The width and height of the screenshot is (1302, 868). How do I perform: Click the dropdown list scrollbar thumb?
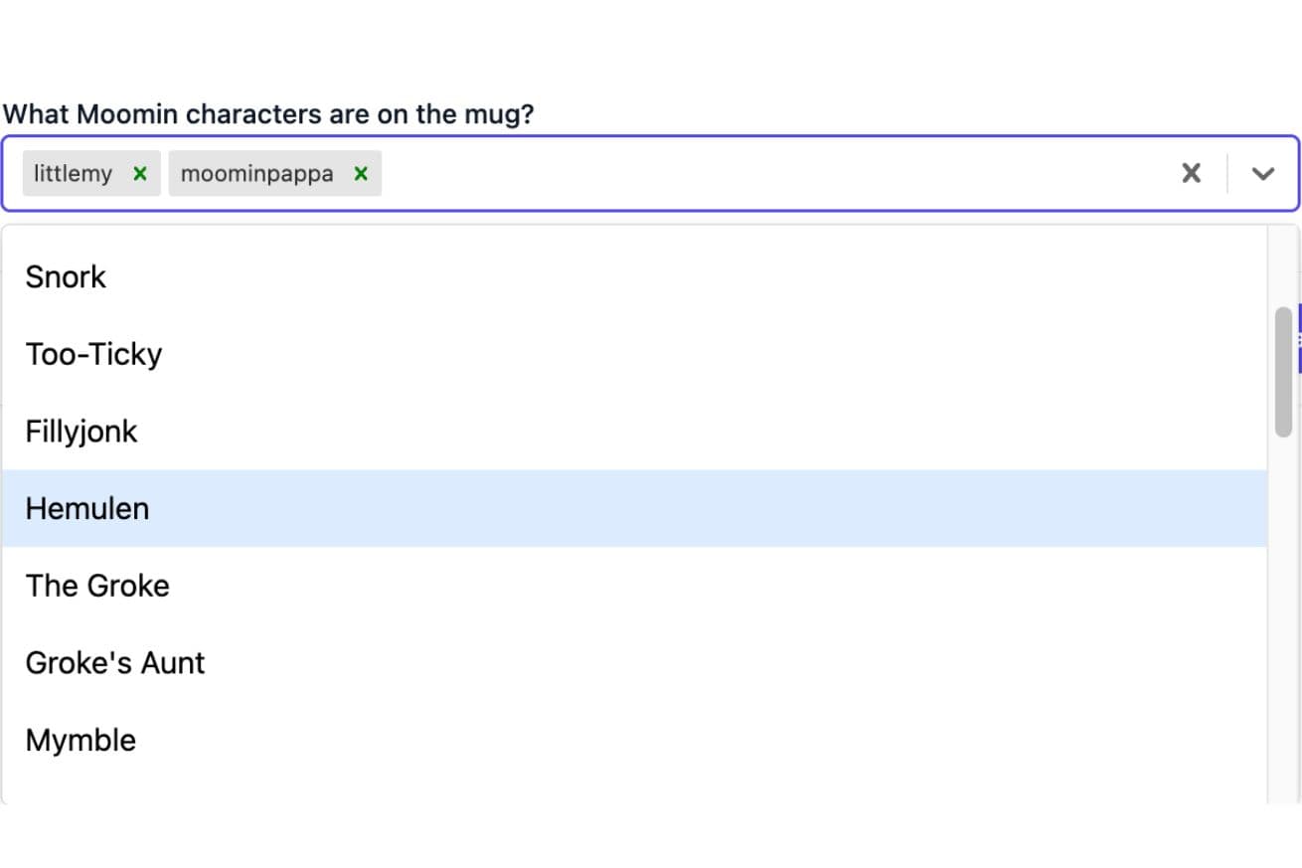pos(1283,372)
